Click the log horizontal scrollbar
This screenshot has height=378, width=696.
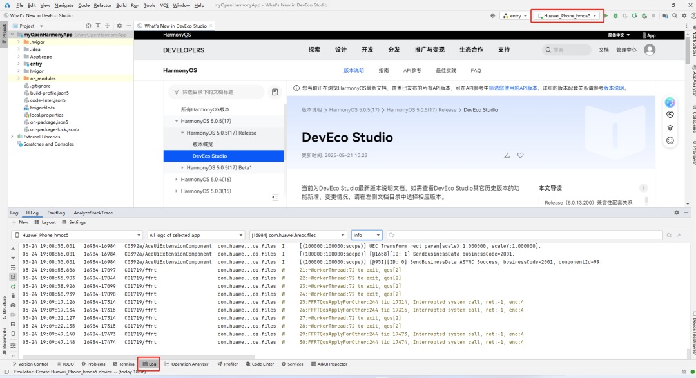coord(139,357)
